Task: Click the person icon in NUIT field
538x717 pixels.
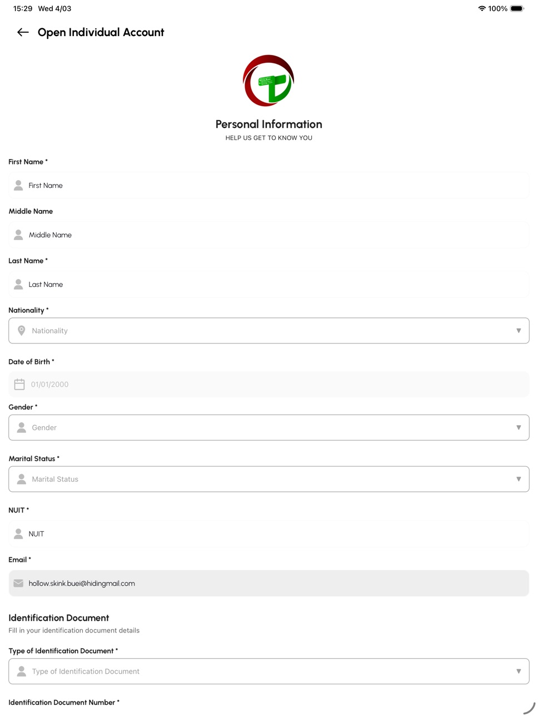Action: point(18,534)
